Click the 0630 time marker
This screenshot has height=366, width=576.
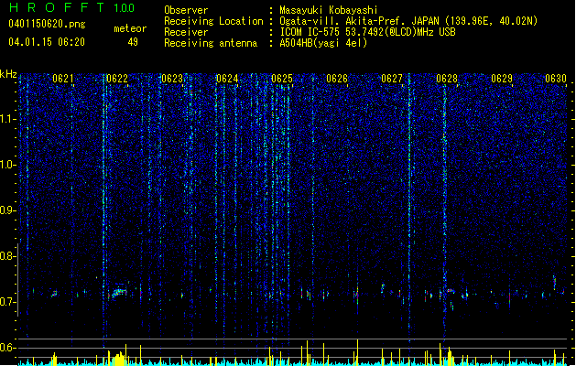(x=556, y=79)
